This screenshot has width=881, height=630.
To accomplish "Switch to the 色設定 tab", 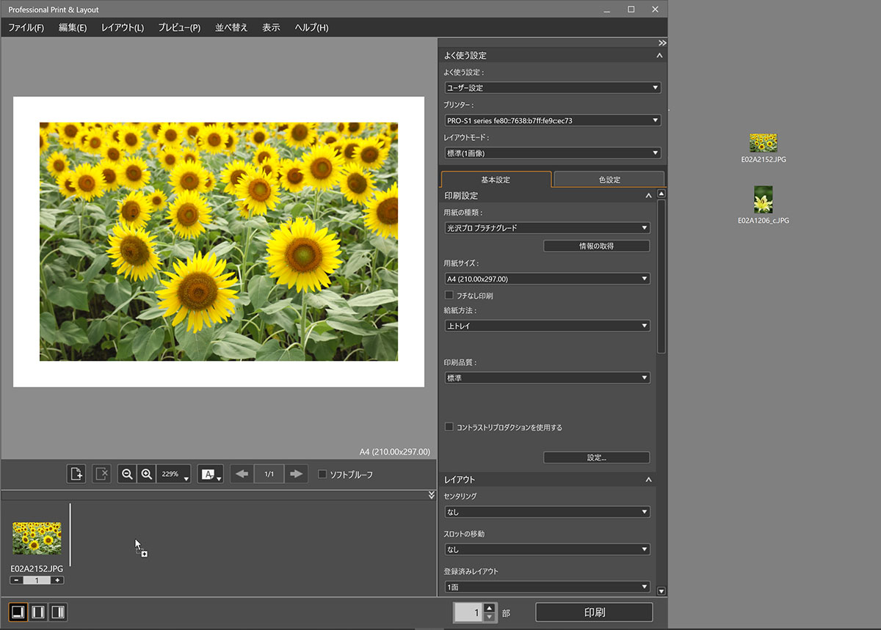I will [609, 180].
